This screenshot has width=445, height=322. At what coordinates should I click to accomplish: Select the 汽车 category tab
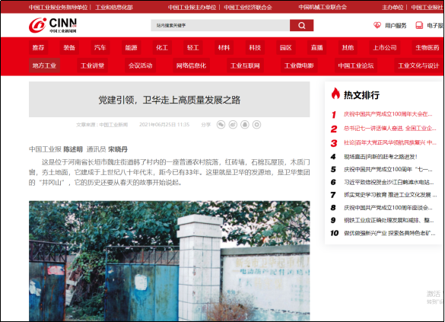tap(100, 48)
